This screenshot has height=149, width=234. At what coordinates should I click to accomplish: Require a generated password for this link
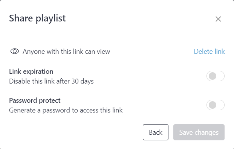point(216,105)
